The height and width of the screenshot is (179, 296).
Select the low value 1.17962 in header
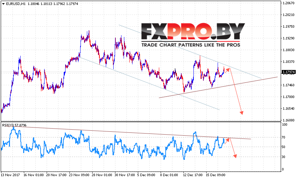(59, 4)
